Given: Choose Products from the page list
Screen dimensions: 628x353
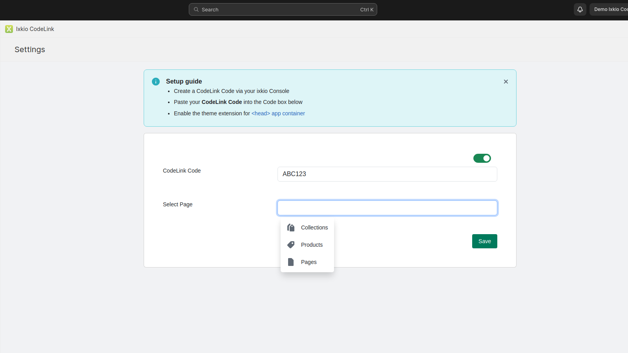Looking at the screenshot, I should pos(312,245).
